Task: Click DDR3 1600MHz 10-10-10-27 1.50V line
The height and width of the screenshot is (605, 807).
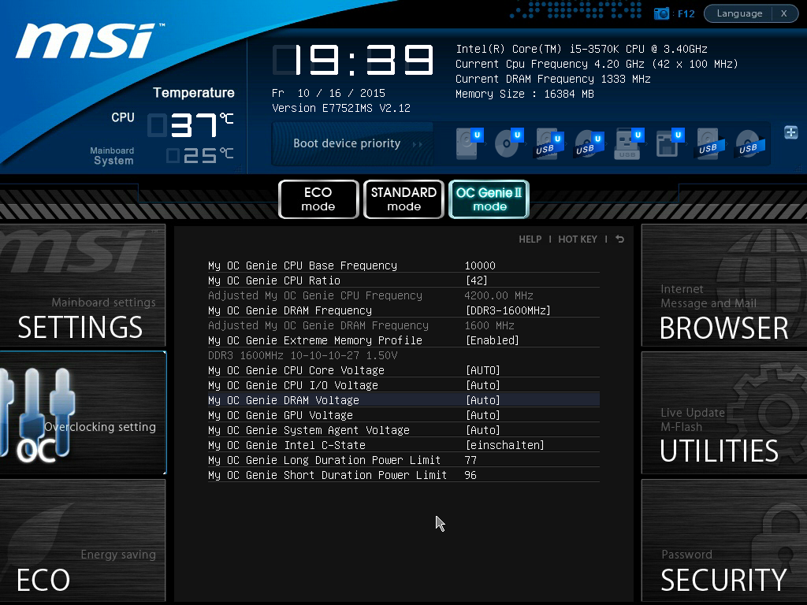Action: (x=303, y=355)
